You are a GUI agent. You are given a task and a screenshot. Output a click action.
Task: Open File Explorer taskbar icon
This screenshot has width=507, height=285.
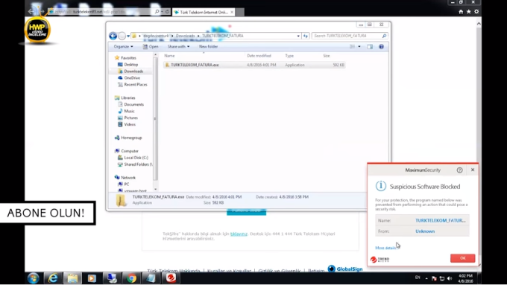click(x=72, y=278)
